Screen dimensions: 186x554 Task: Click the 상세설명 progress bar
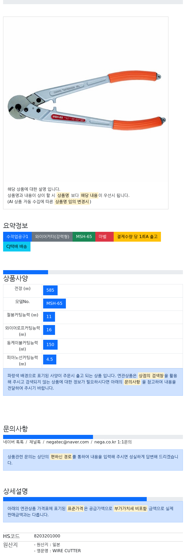[x=75, y=499]
